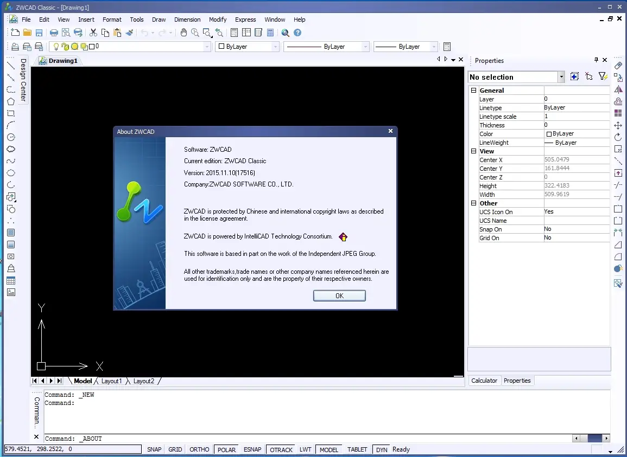Click the MODEL button in status bar
The height and width of the screenshot is (457, 627).
pyautogui.click(x=328, y=449)
